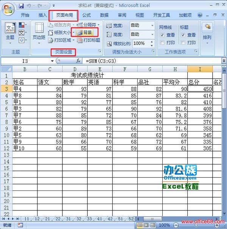227x229 pixels.
Task: Open the Width (宽度) dropdown
Action: coord(152,25)
